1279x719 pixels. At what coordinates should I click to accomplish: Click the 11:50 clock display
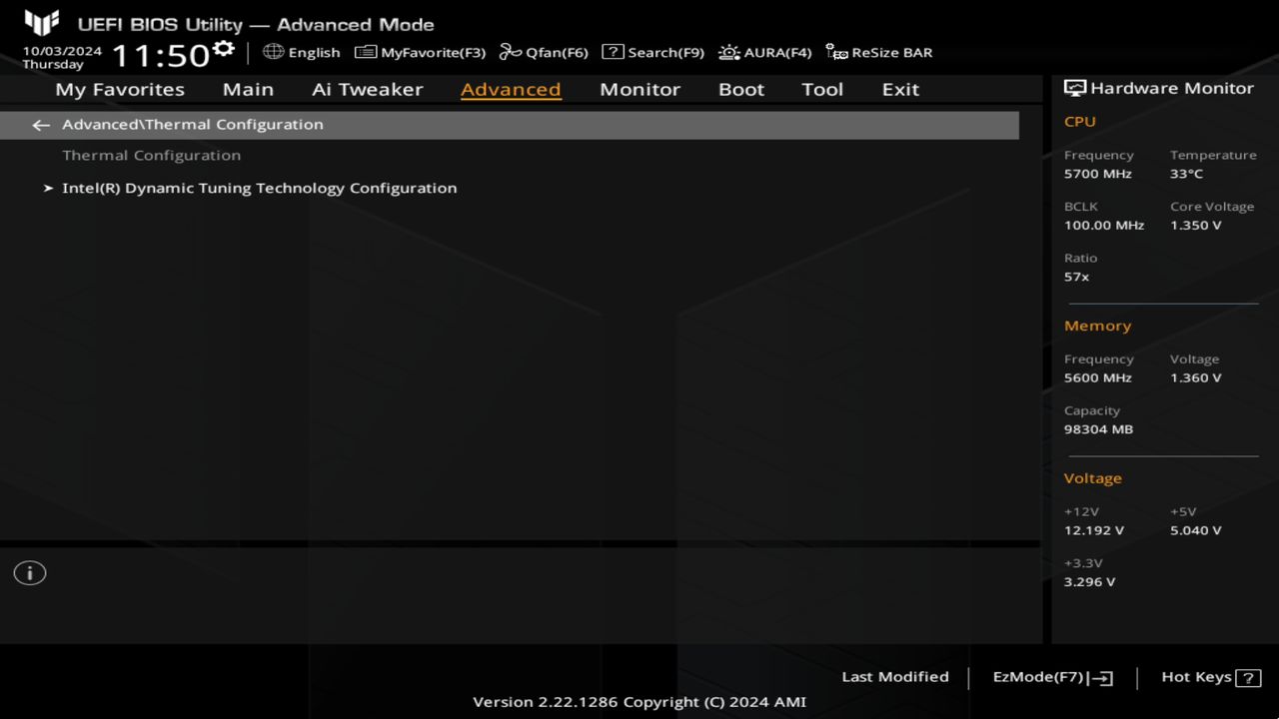point(160,55)
